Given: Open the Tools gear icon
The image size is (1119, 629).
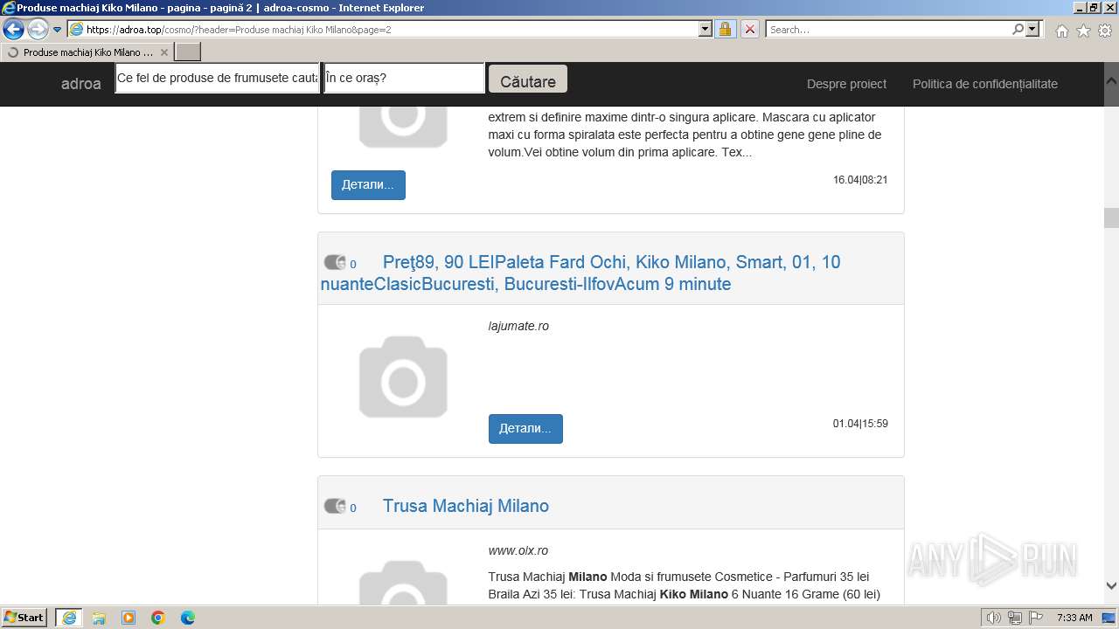Looking at the screenshot, I should coord(1104,31).
